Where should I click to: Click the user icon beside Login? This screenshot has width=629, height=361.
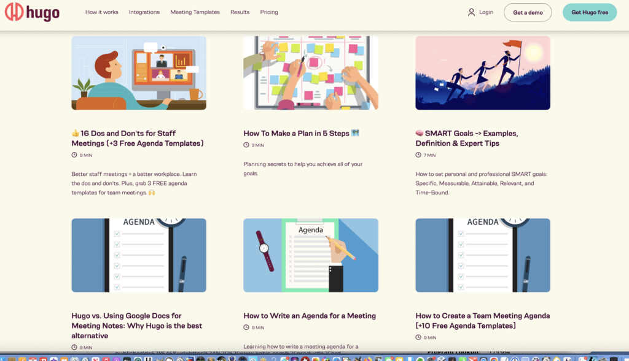pos(471,12)
